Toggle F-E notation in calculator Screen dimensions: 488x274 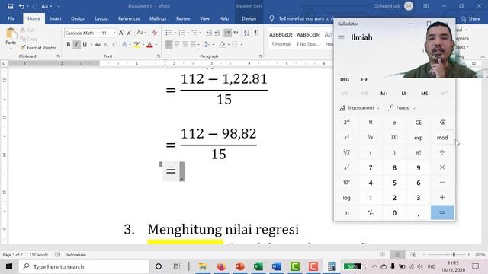(x=364, y=79)
